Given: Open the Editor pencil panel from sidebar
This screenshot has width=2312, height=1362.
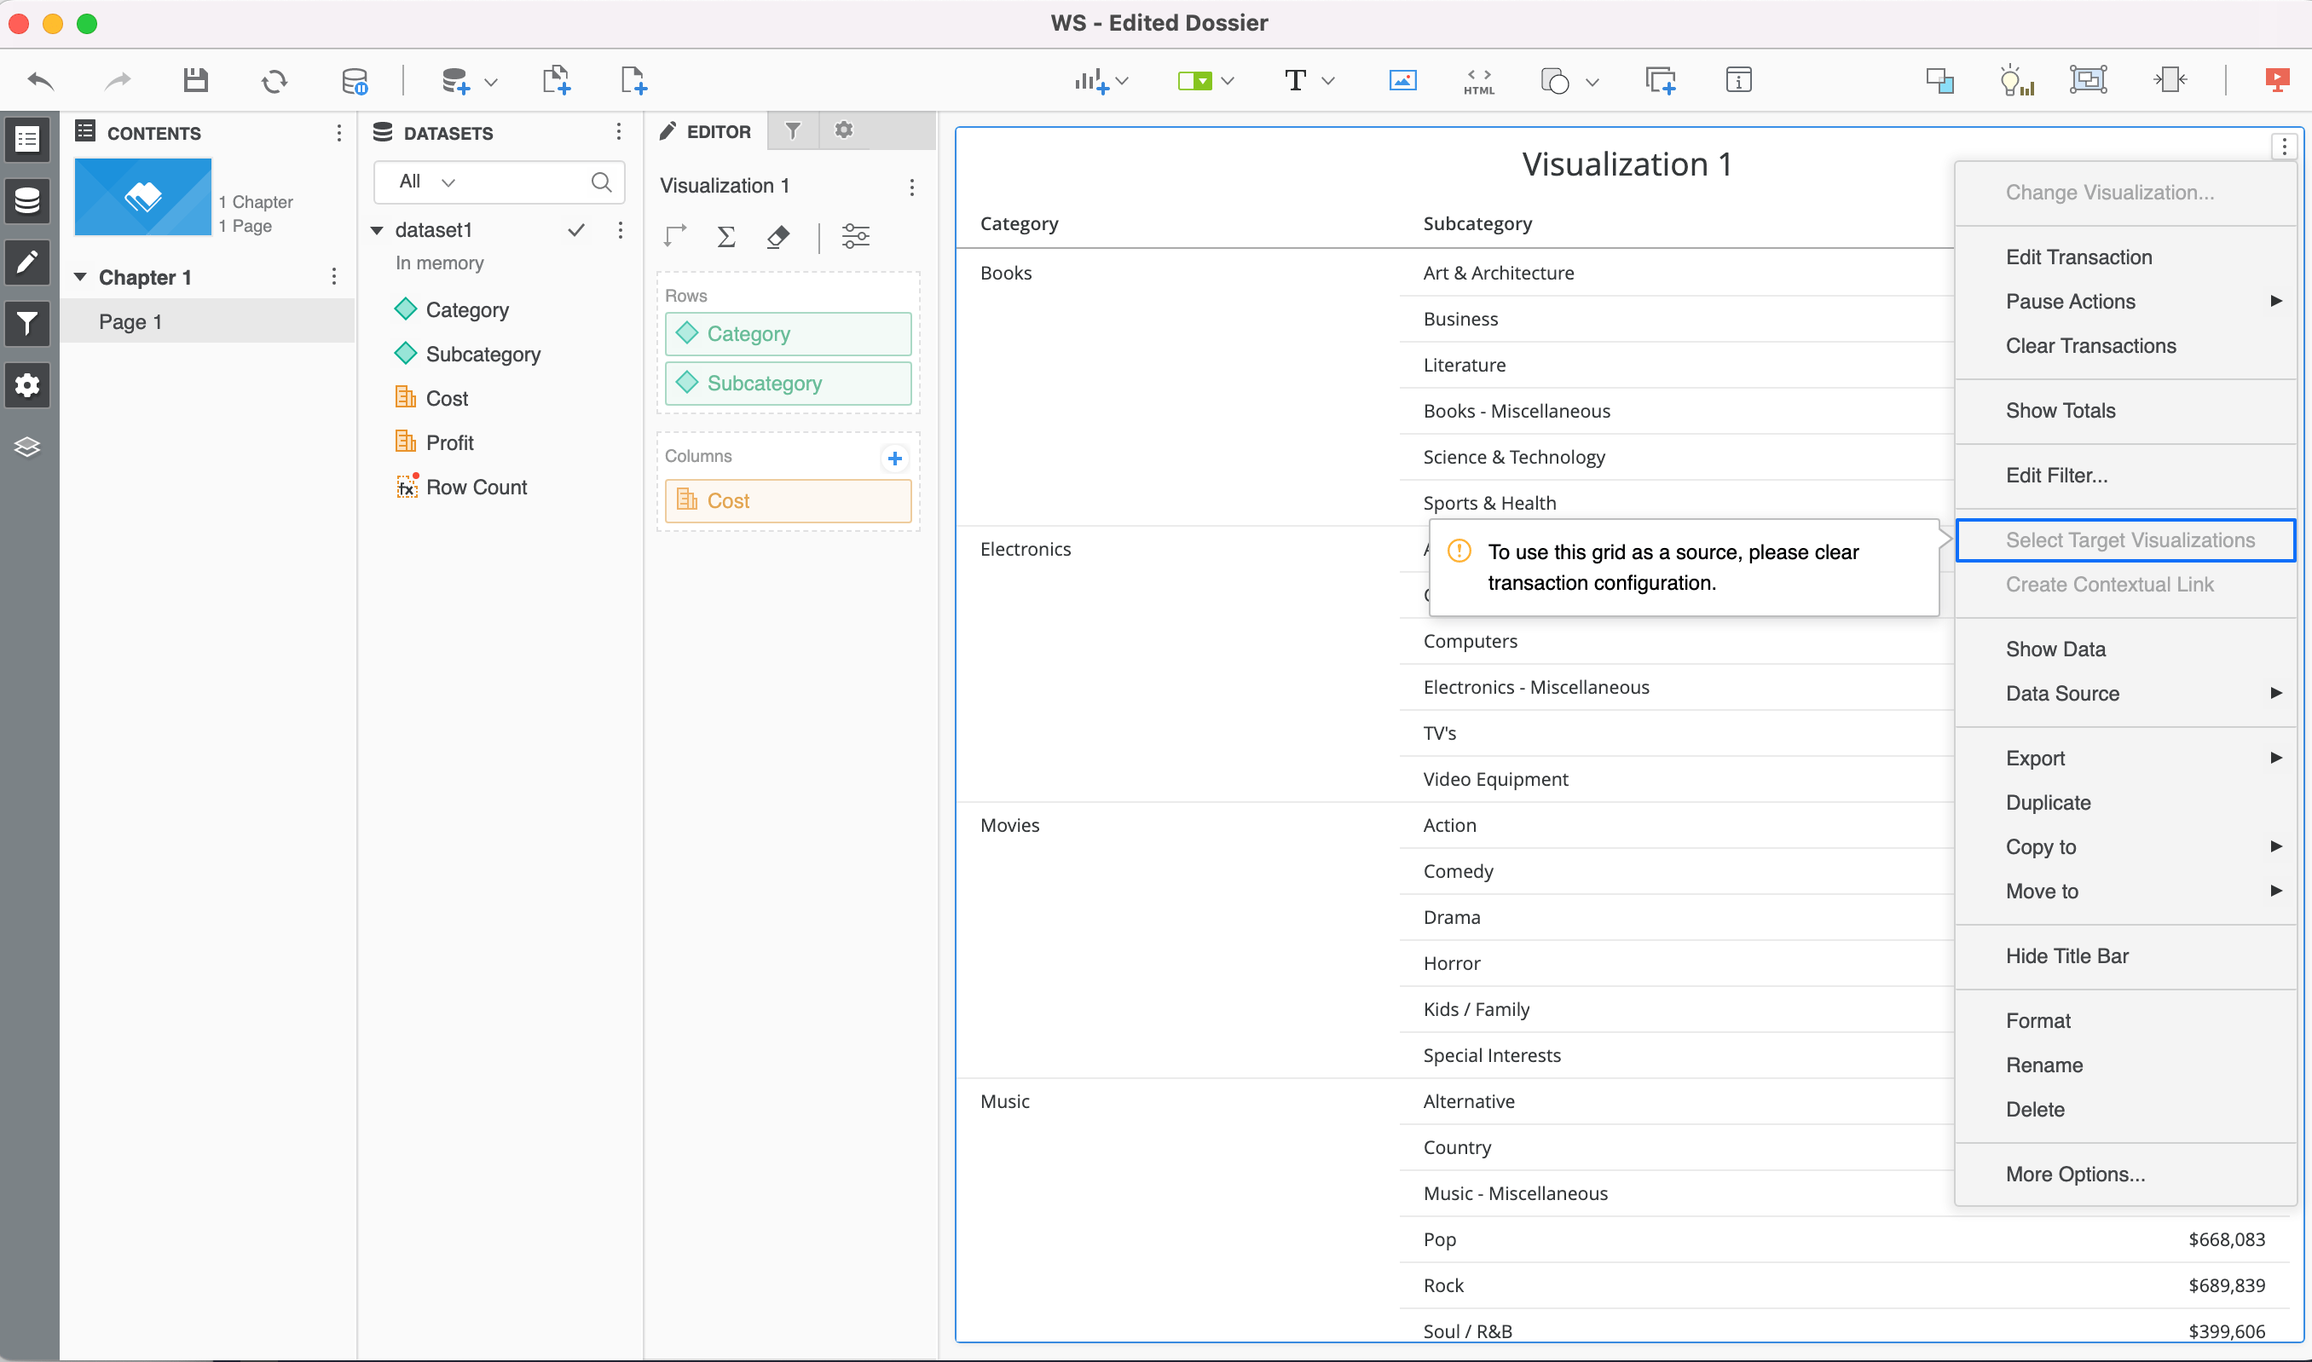Looking at the screenshot, I should 27,263.
